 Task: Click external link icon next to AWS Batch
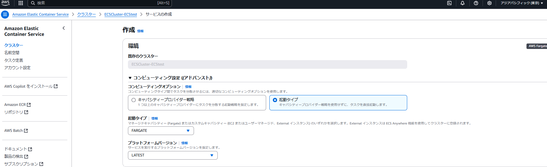point(26,131)
